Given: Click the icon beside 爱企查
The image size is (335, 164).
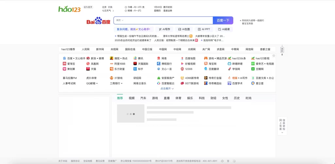Looking at the screenshot, I should click(253, 83).
